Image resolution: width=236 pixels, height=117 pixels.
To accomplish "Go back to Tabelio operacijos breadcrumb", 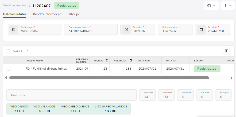I will pos(14,5).
